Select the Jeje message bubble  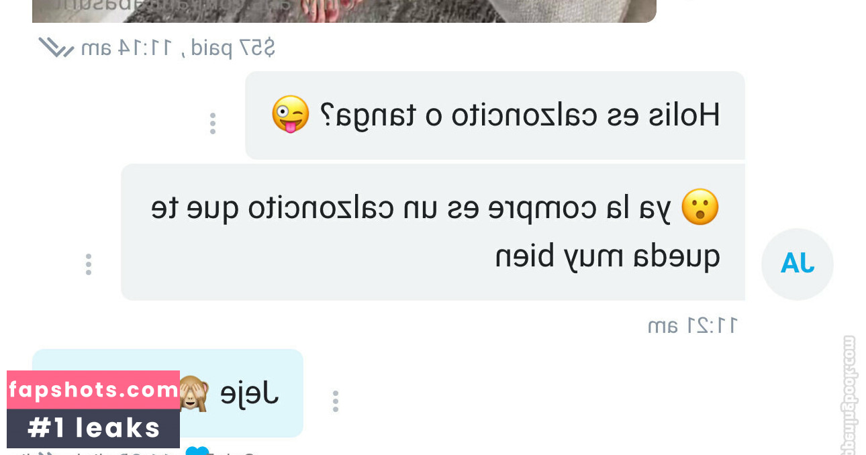[x=168, y=393]
